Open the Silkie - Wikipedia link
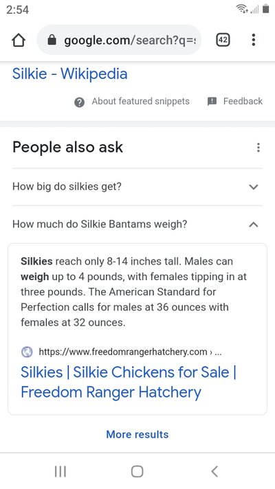The image size is (275, 489). (x=70, y=74)
